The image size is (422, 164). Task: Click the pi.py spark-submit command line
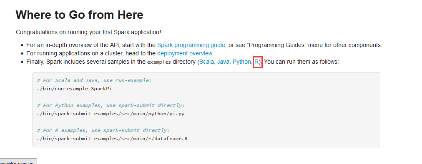point(111,114)
